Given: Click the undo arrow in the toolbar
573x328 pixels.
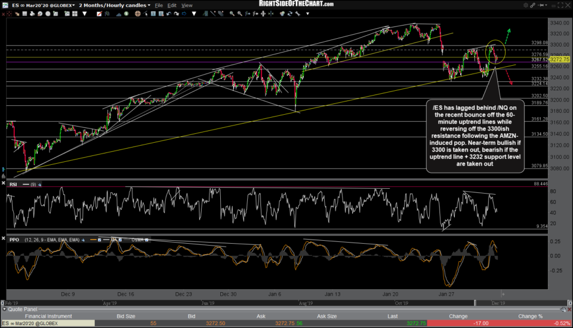Looking at the screenshot, I should (168, 14).
